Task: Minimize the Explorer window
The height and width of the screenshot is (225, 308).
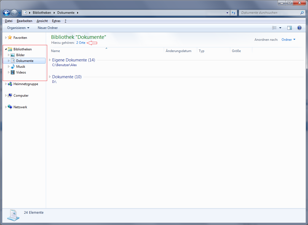Action: pos(282,3)
